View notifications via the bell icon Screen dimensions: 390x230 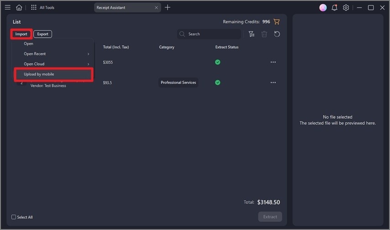[x=335, y=8]
